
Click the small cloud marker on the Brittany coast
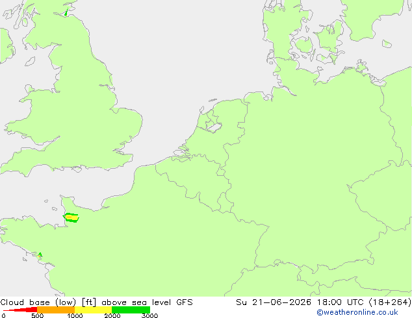40,254
